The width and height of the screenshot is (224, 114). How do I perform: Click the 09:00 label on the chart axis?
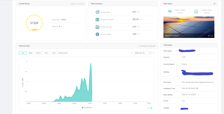coord(74,103)
